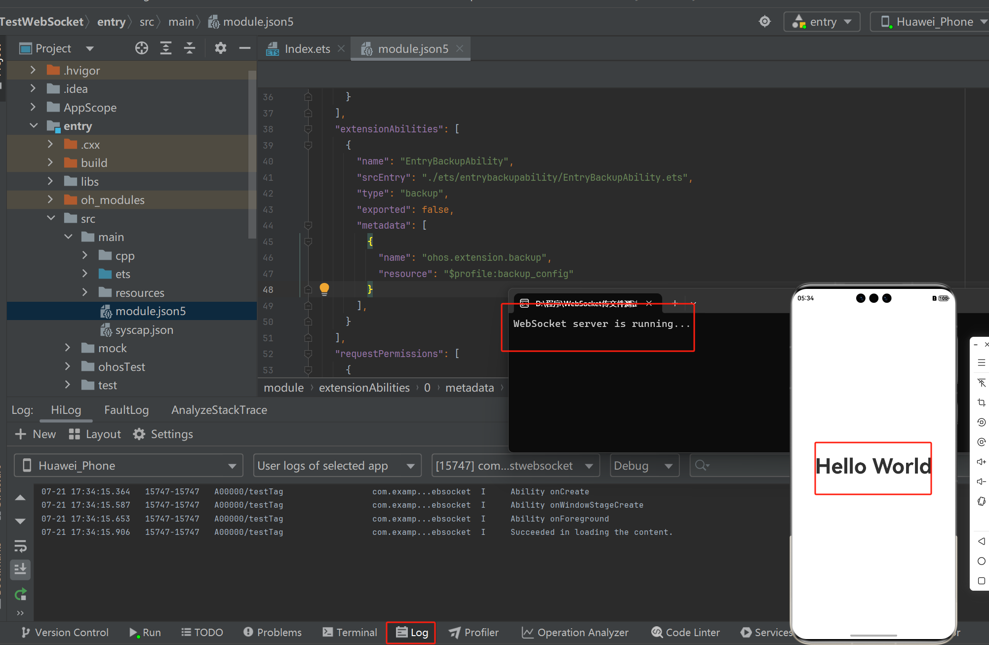Click scroll up arrow in HiLog sidebar
This screenshot has height=645, width=989.
pos(20,497)
